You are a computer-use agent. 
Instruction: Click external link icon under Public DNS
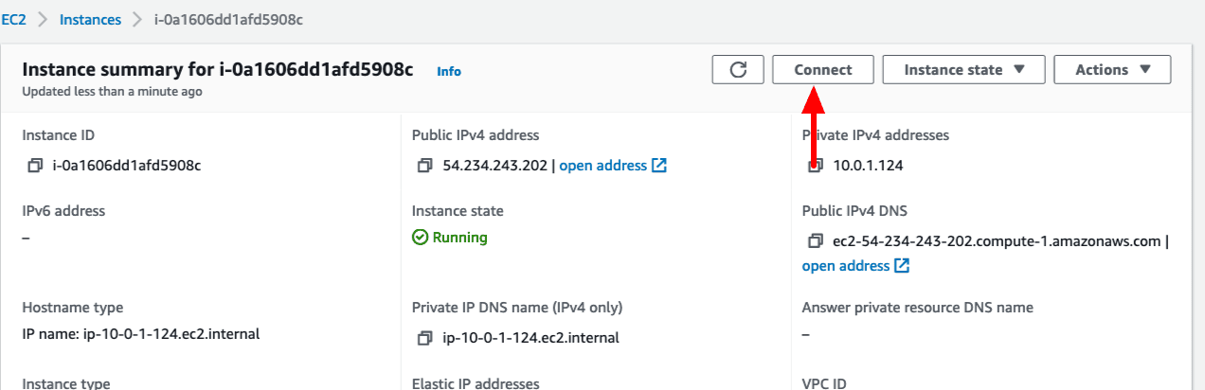coord(902,266)
